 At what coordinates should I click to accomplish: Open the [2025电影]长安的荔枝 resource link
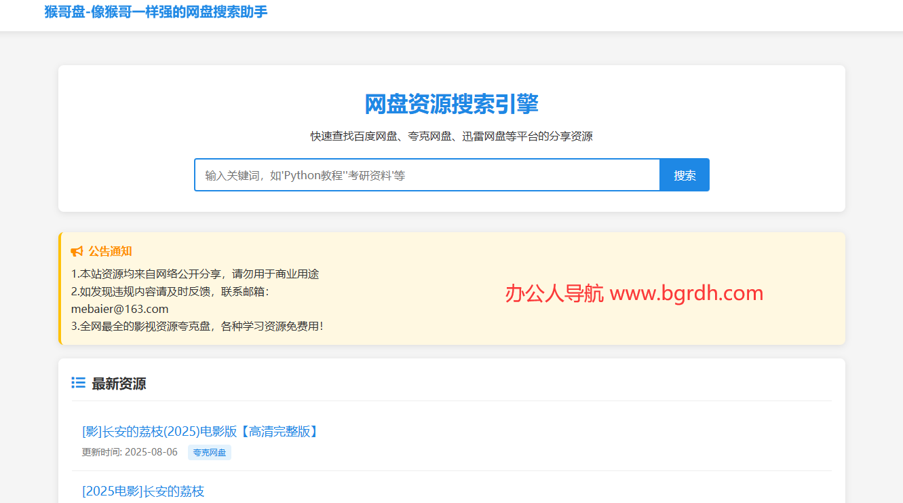pos(143,491)
